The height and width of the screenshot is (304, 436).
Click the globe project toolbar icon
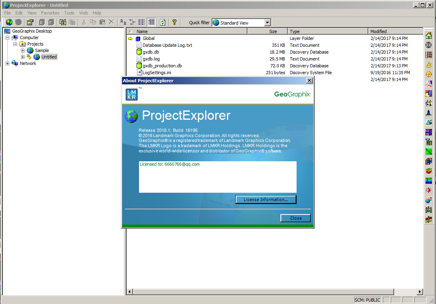coord(9,22)
